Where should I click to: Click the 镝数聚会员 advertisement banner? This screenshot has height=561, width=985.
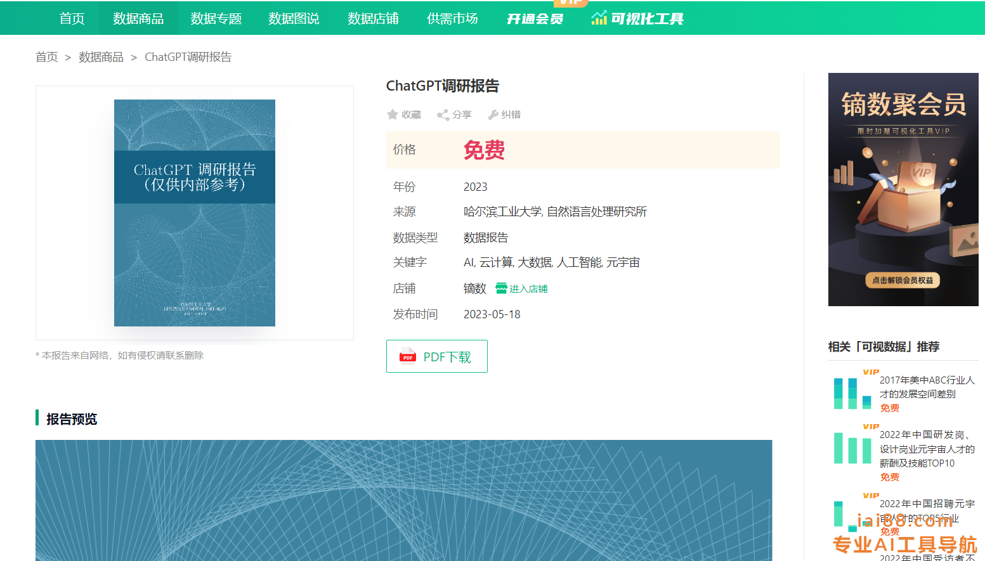point(903,190)
